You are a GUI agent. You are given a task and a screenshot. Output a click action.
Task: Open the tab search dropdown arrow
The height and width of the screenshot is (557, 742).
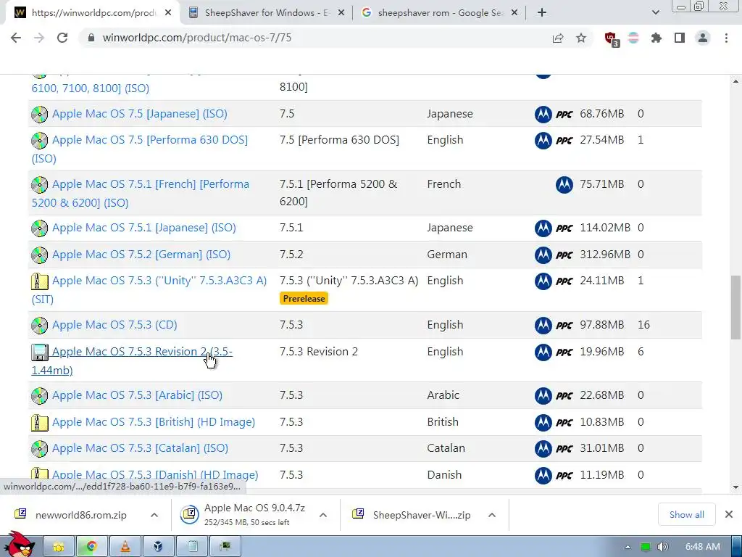pyautogui.click(x=655, y=13)
